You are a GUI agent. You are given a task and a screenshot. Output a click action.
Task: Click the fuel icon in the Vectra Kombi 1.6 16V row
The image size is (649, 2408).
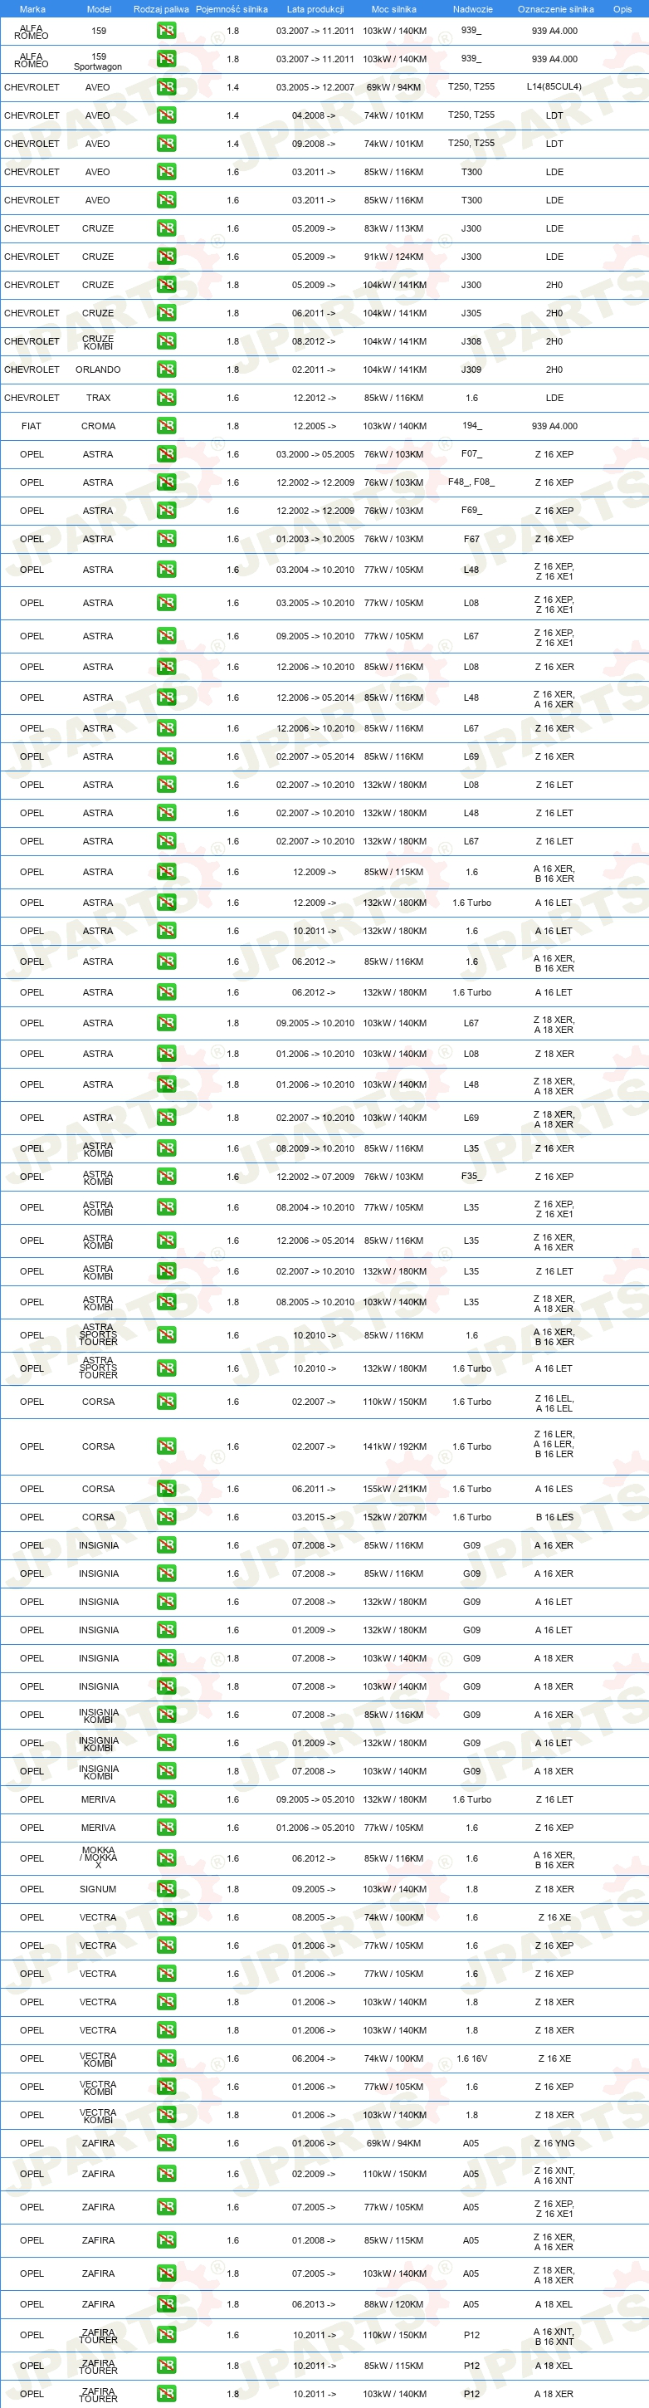pos(166,2058)
